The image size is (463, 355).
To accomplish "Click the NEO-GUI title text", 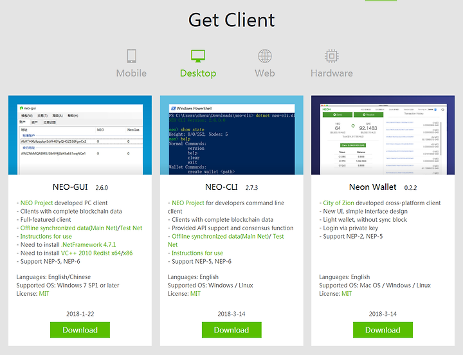I will pos(70,187).
